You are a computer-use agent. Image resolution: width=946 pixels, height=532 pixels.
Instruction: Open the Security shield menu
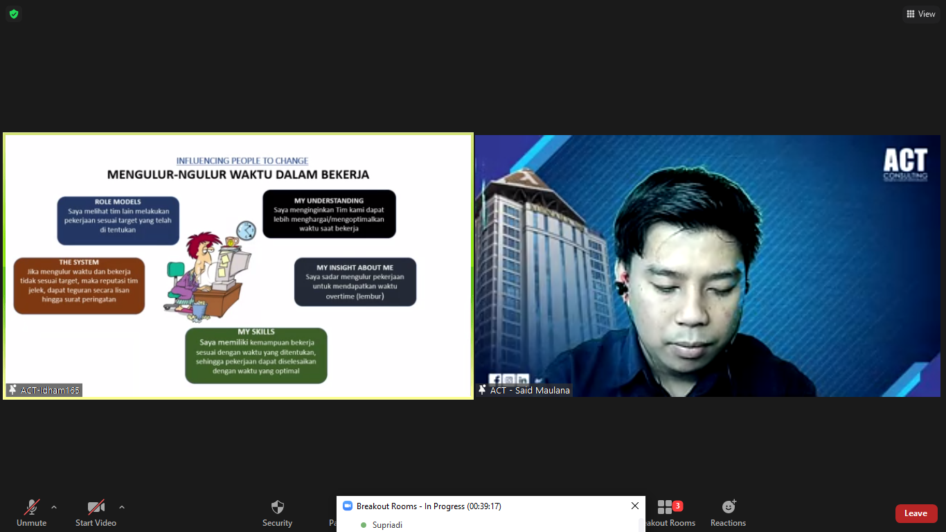click(x=277, y=513)
